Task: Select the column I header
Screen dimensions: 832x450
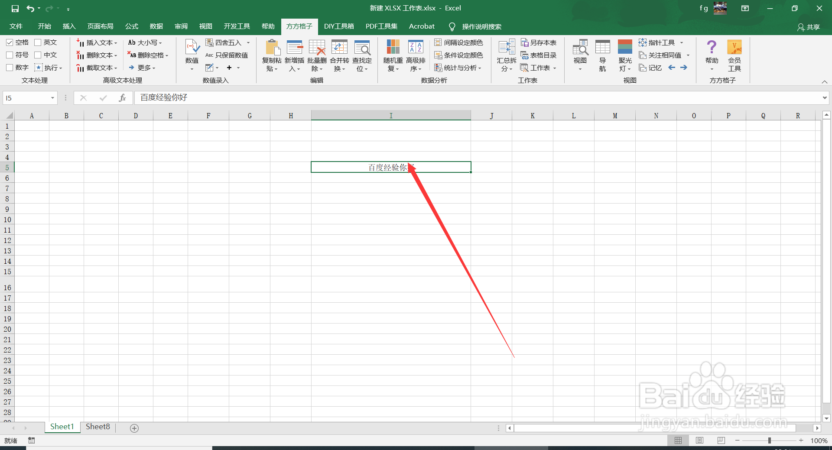Action: click(391, 116)
